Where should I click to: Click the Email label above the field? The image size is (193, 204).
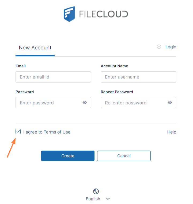tap(21, 66)
